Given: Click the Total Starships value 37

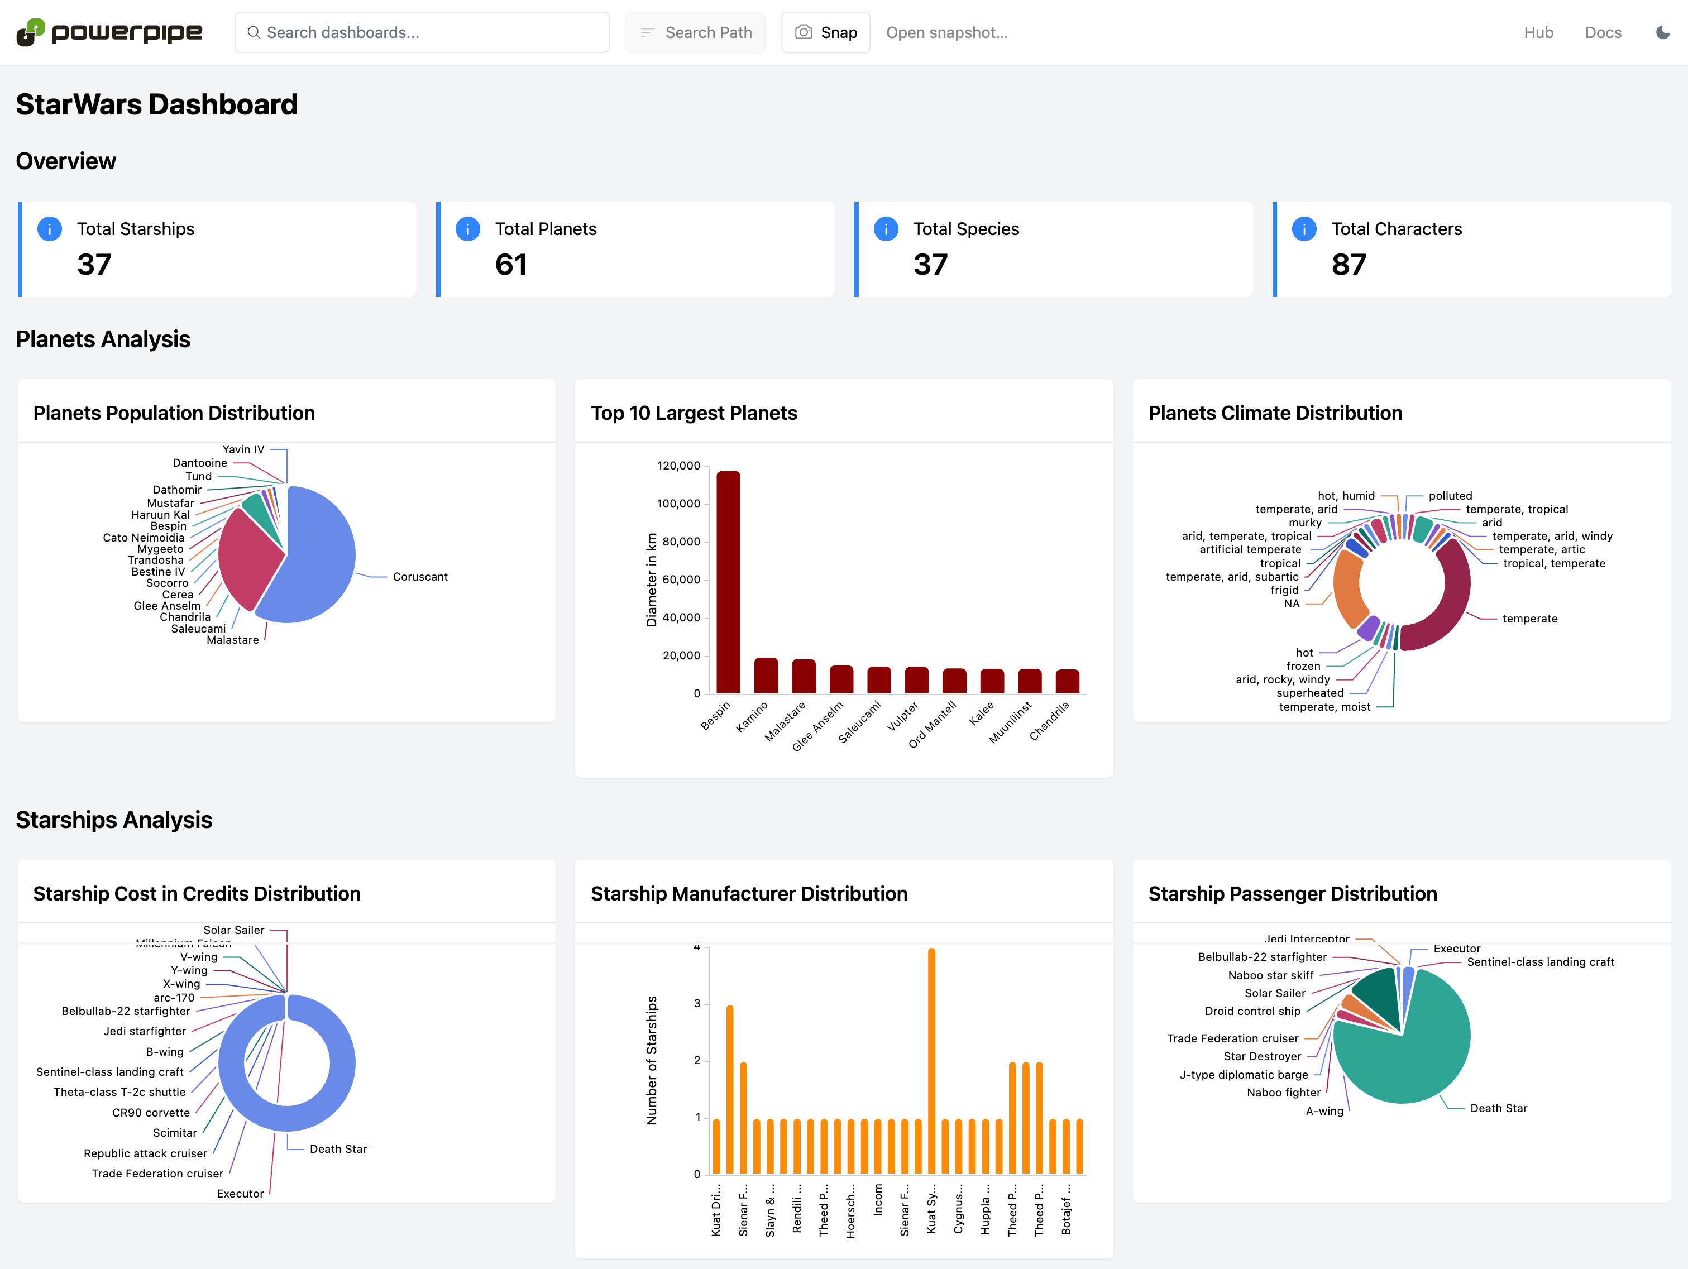Looking at the screenshot, I should point(94,265).
